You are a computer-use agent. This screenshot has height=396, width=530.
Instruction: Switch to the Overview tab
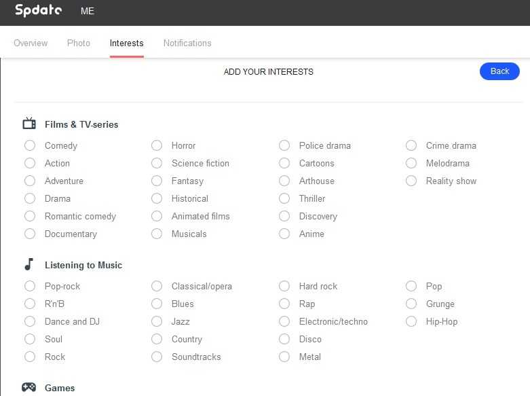point(31,43)
